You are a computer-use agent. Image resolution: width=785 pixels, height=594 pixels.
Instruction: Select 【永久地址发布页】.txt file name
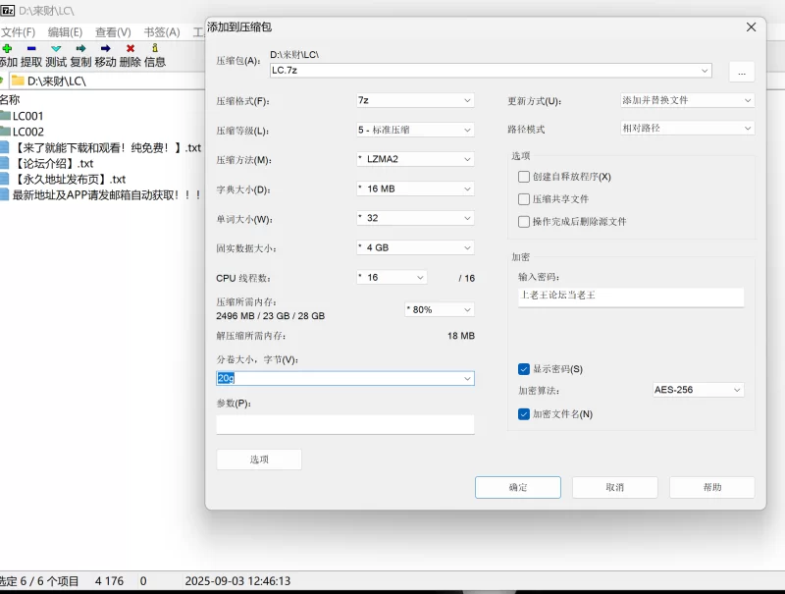point(69,180)
